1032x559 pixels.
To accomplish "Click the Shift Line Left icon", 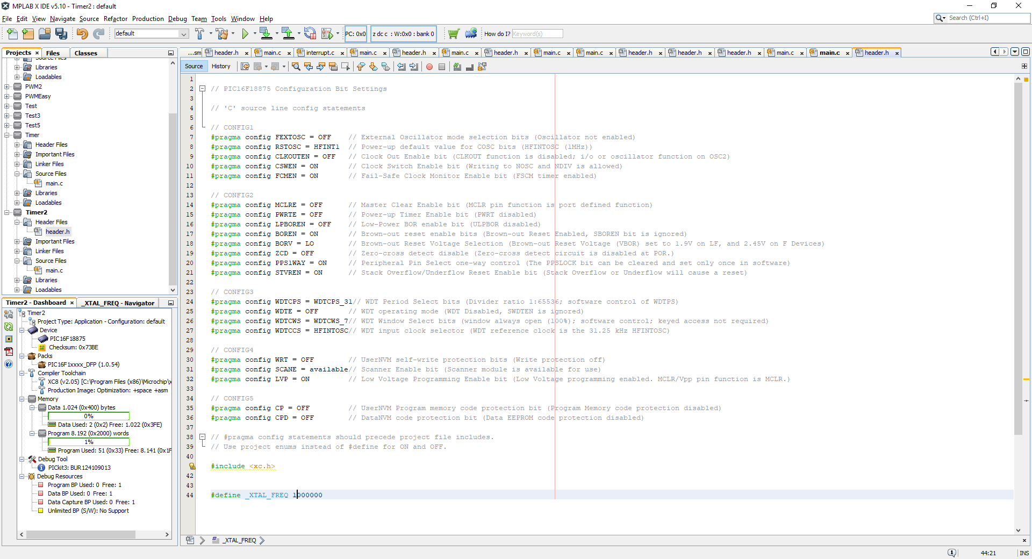I will pyautogui.click(x=402, y=67).
